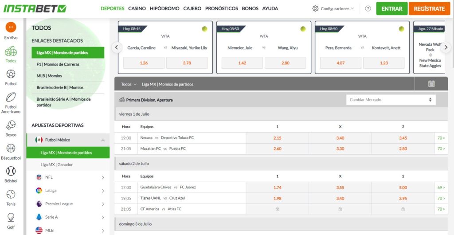
Task: Select 2.15 odds for Necaxa
Action: (278, 138)
